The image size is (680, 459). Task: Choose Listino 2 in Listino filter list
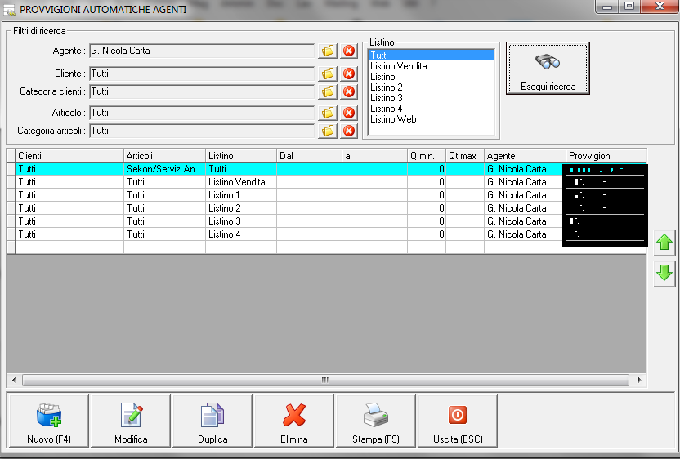[x=431, y=87]
